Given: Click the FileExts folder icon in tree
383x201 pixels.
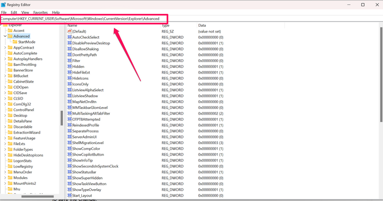Looking at the screenshot, I should [10, 144].
